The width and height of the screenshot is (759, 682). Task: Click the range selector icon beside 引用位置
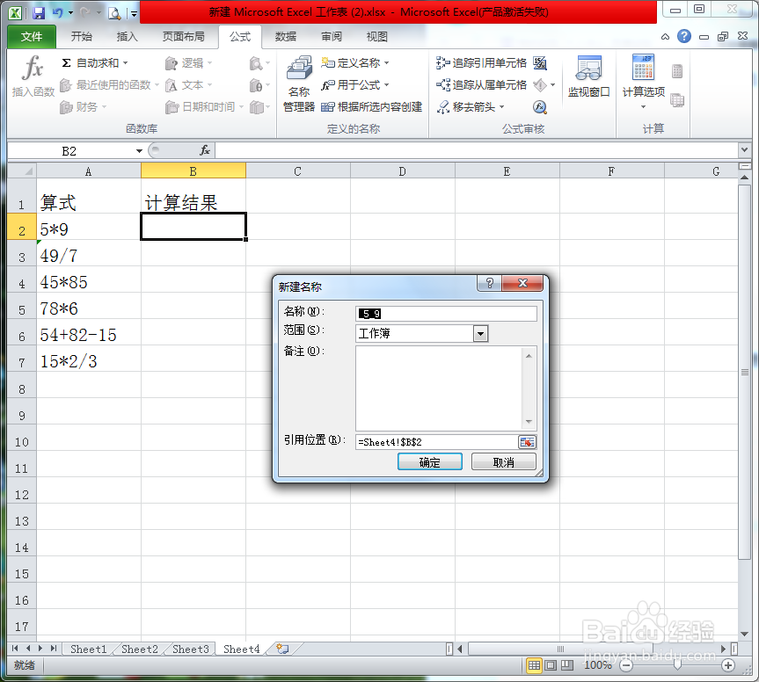pyautogui.click(x=529, y=442)
